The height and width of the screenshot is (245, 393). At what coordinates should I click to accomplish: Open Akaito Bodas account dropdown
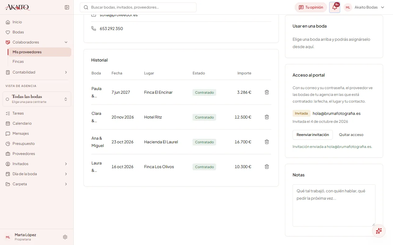(364, 7)
